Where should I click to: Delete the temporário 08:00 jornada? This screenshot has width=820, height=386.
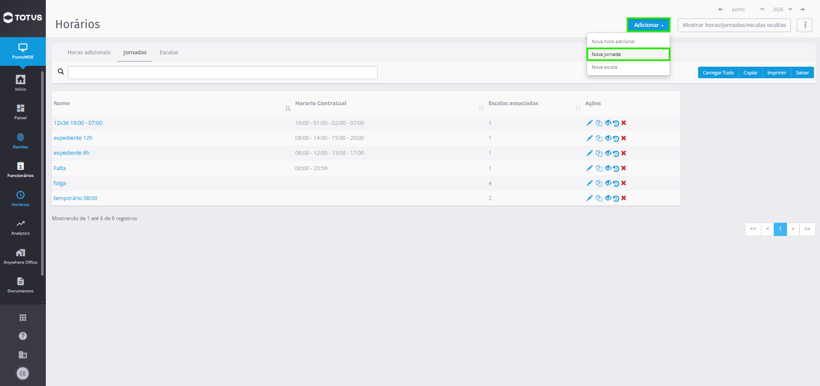(624, 198)
